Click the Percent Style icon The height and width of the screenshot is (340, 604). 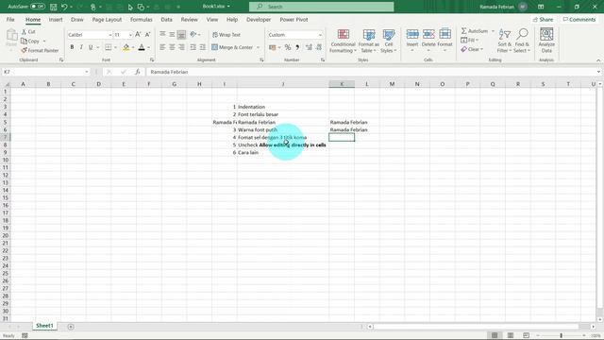click(x=287, y=47)
